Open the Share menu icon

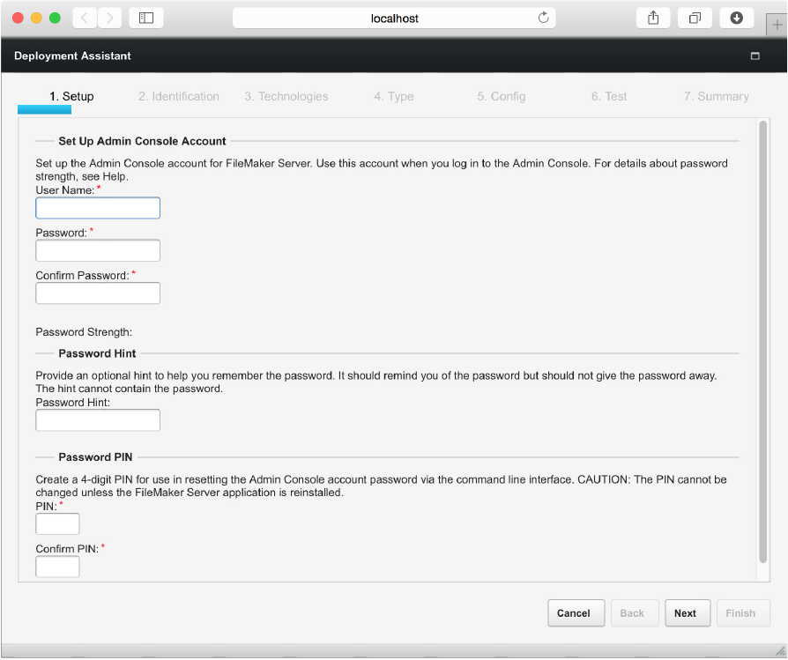[653, 18]
